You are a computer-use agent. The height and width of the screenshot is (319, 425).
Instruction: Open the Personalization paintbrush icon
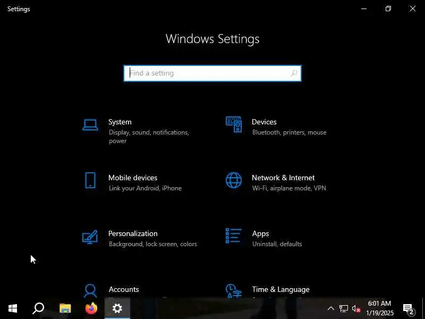coord(90,237)
